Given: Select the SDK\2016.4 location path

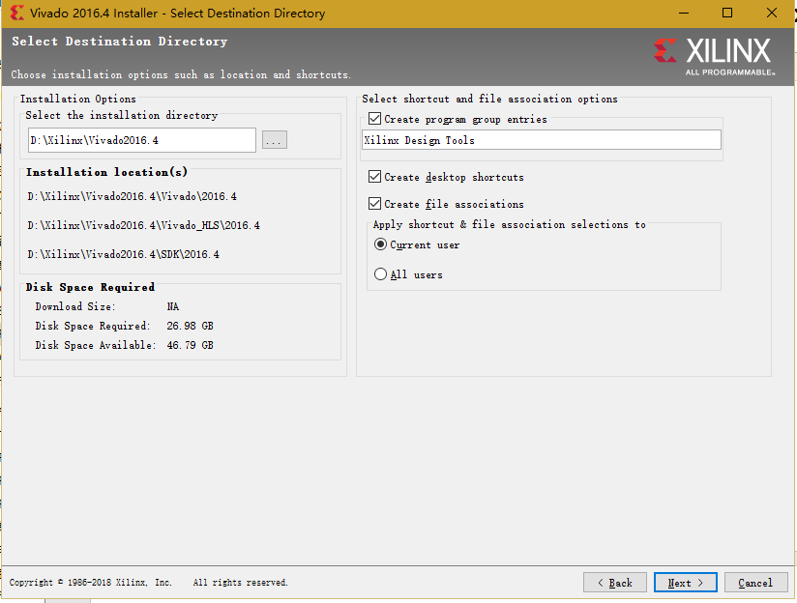Looking at the screenshot, I should (124, 254).
